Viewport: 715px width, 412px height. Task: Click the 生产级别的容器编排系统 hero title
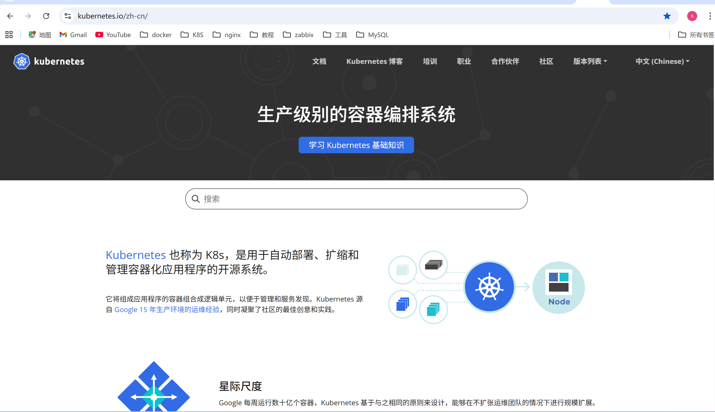tap(356, 114)
